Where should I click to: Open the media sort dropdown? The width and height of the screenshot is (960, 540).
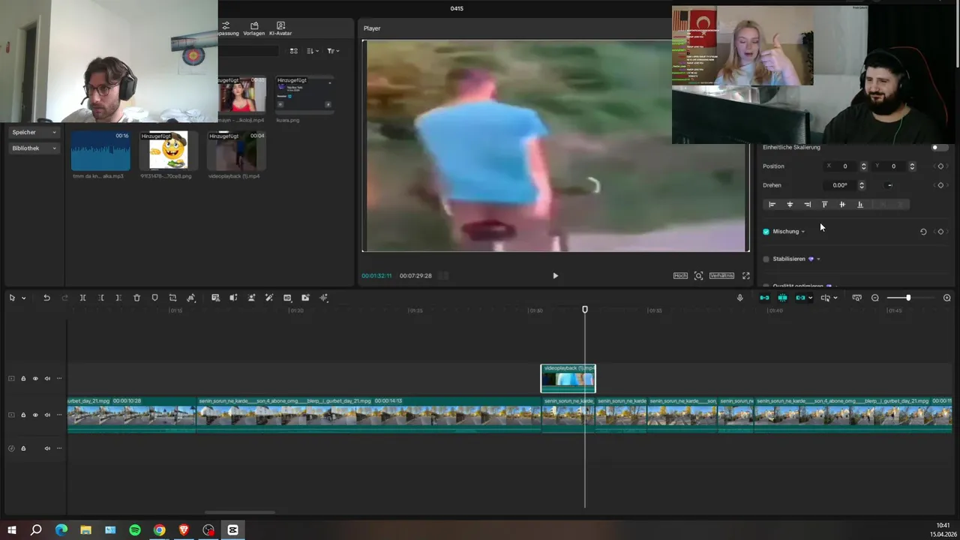tap(313, 51)
